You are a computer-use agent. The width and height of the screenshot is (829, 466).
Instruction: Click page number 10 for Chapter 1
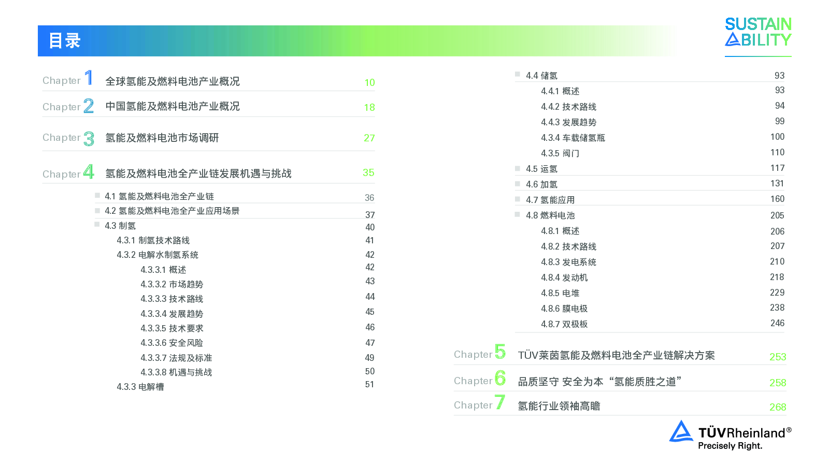click(x=369, y=82)
